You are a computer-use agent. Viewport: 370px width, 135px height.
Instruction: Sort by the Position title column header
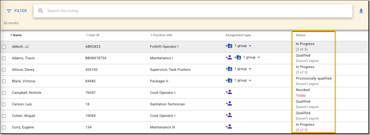162,35
